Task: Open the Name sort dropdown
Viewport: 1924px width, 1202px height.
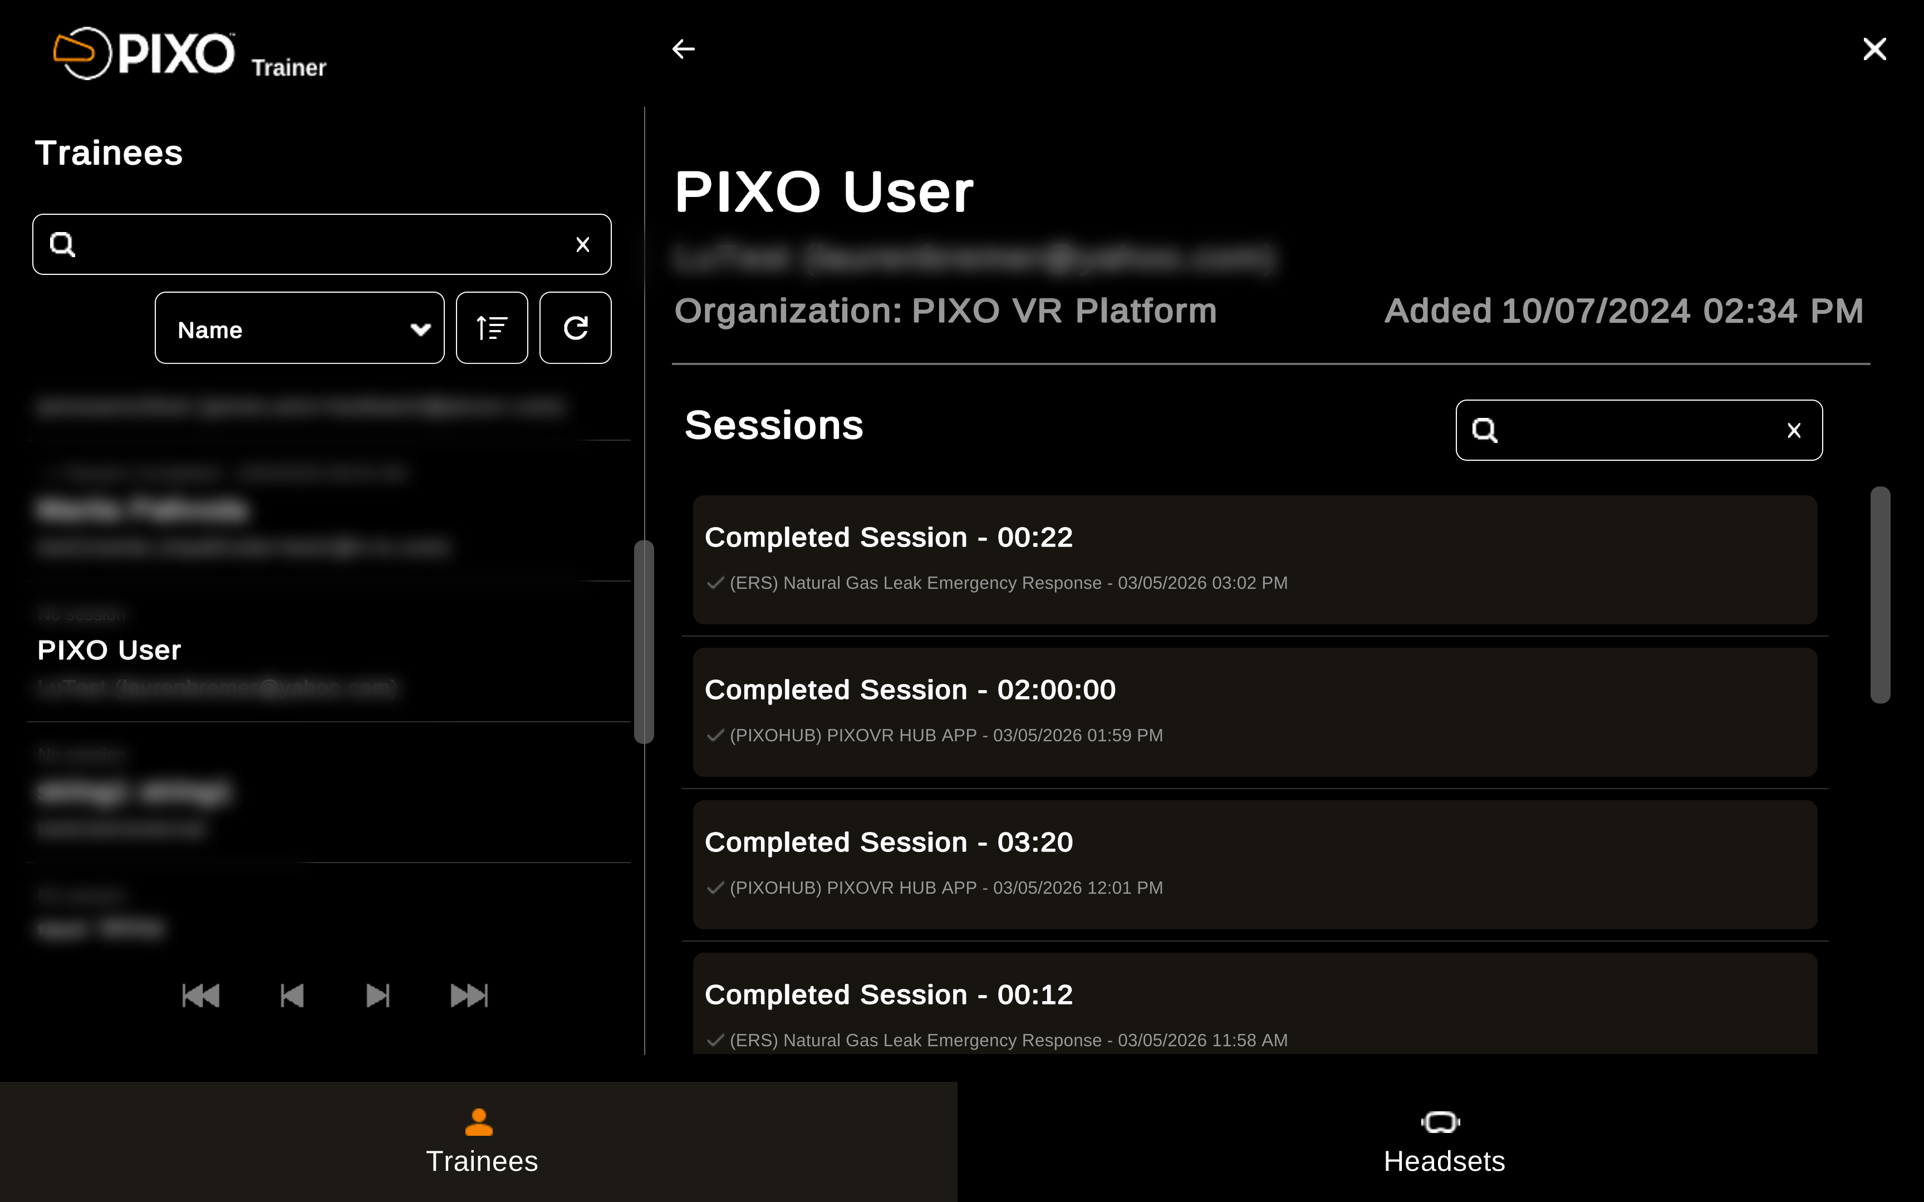Action: click(299, 328)
